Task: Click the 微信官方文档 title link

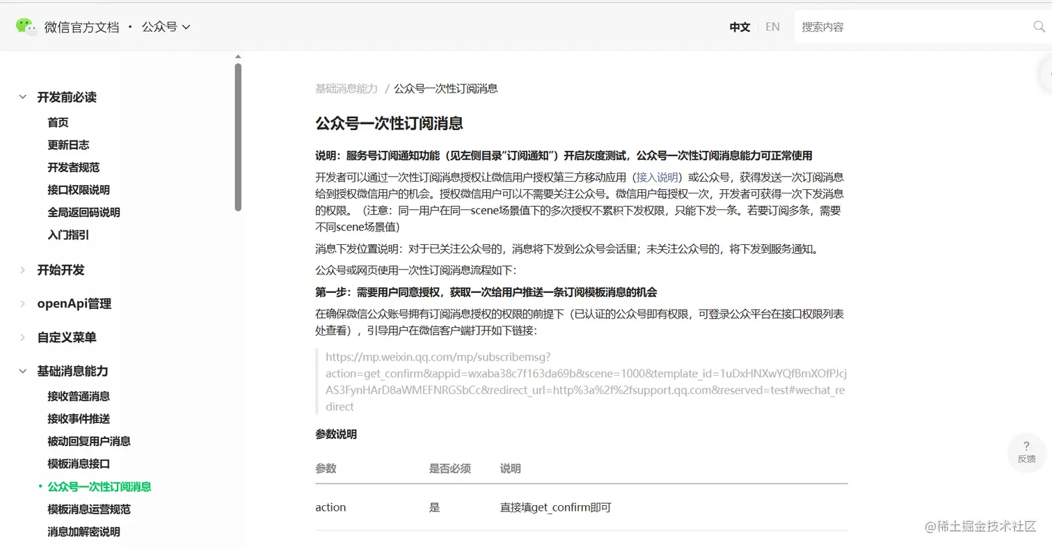Action: [82, 27]
